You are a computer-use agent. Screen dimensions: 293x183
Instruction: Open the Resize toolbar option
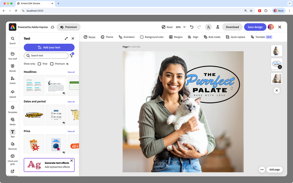[x=89, y=37]
